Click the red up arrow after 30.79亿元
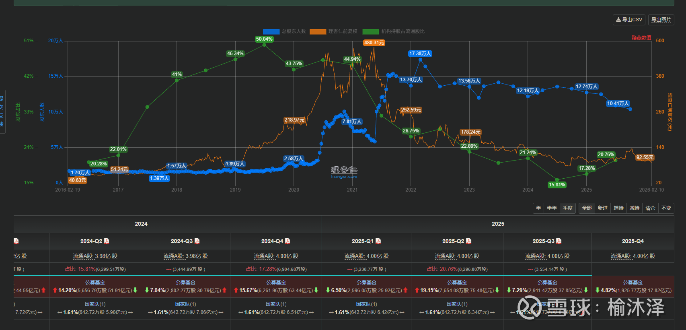 coord(224,290)
